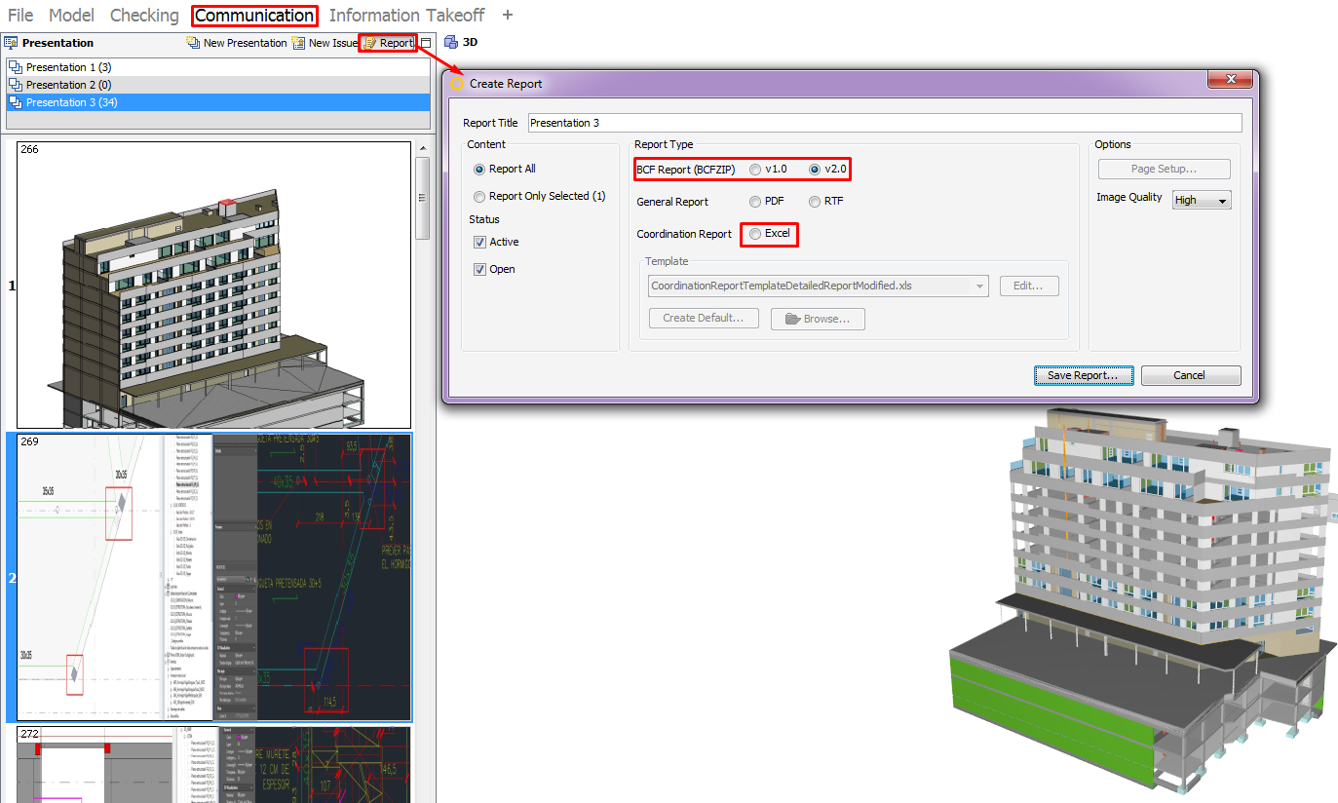
Task: Open the Report tool in Presentation panel
Action: pyautogui.click(x=388, y=43)
